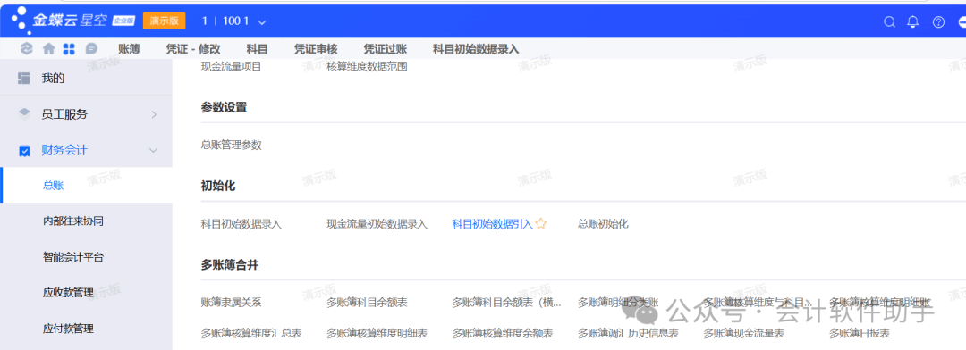The image size is (966, 350).
Task: Switch to the 账簿 tab
Action: tap(129, 49)
